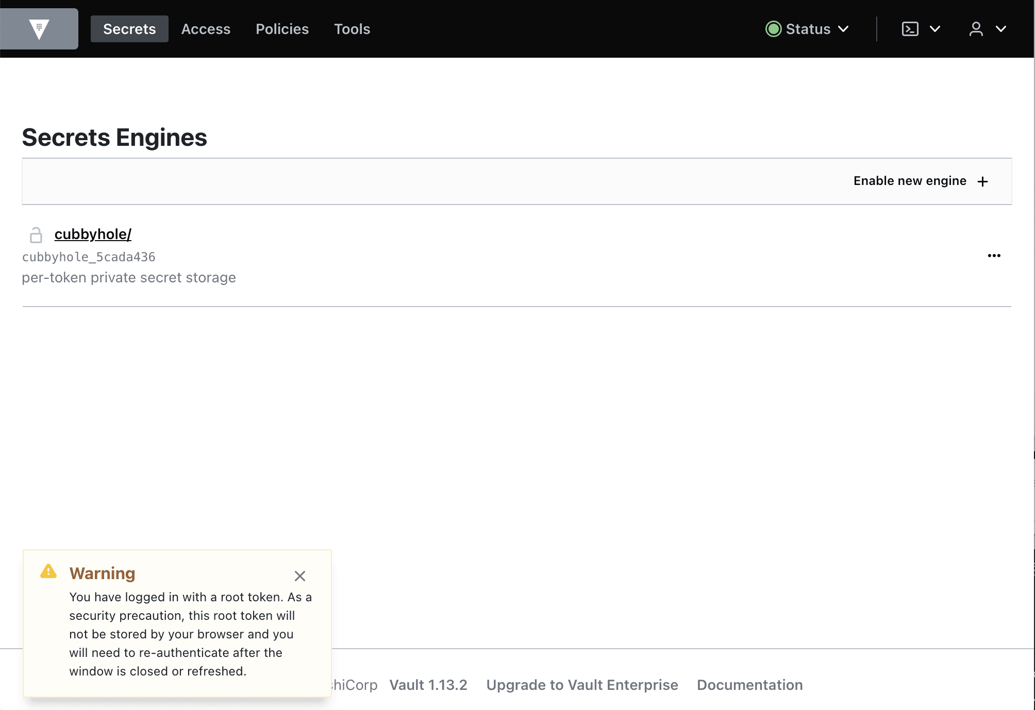Click the Upgrade to Vault Enterprise link

(582, 685)
